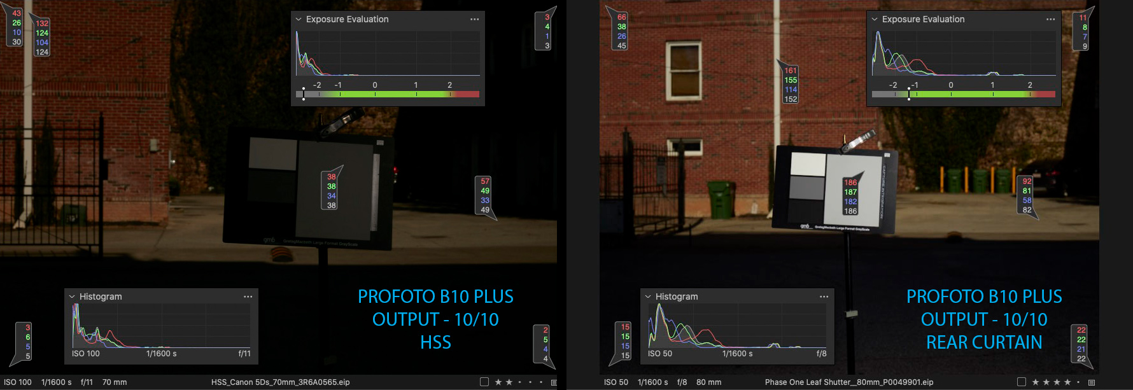
Task: Click 1/1600 s in the Phase One status bar
Action: point(653,382)
